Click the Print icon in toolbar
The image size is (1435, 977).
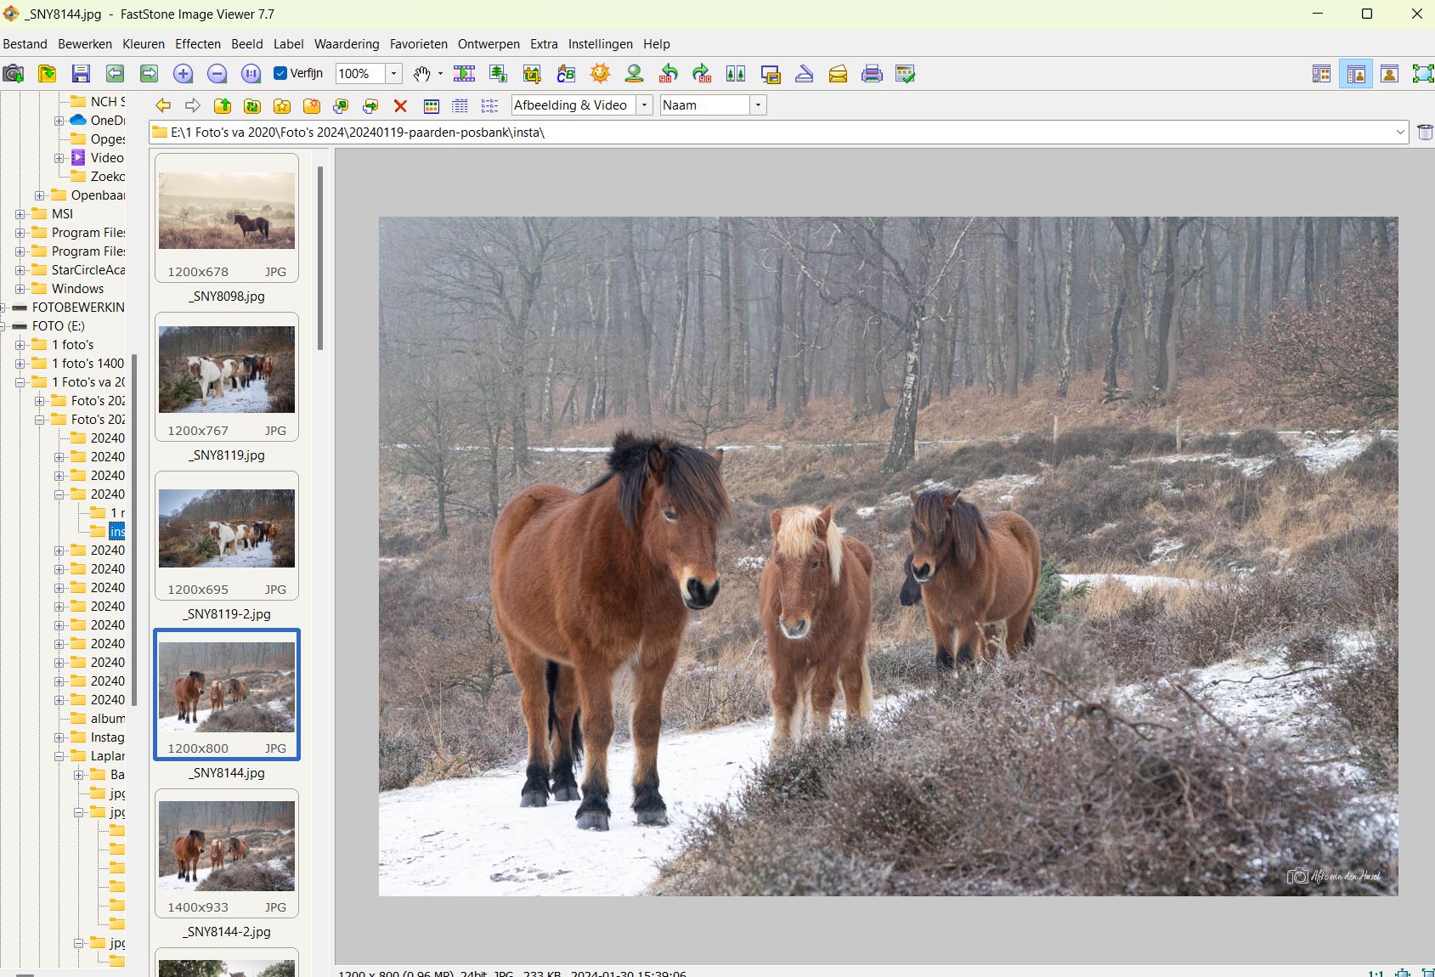click(x=872, y=74)
